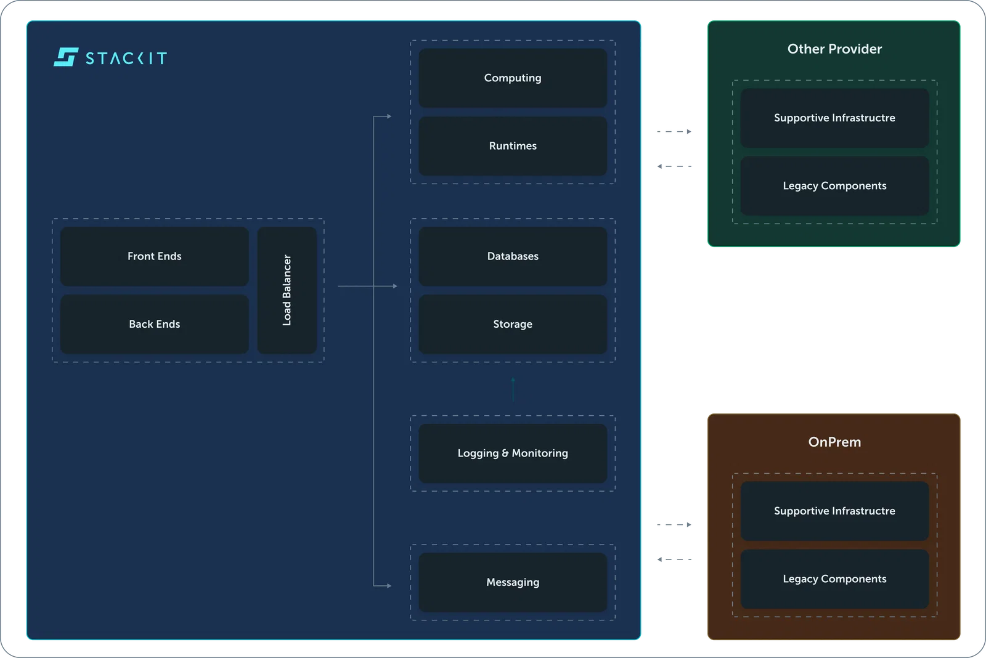Select the Runtimes block

pos(513,146)
